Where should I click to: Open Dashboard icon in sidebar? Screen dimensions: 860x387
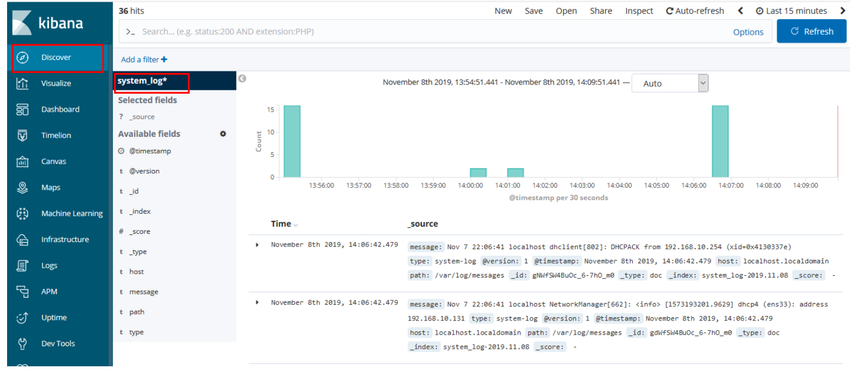click(22, 110)
